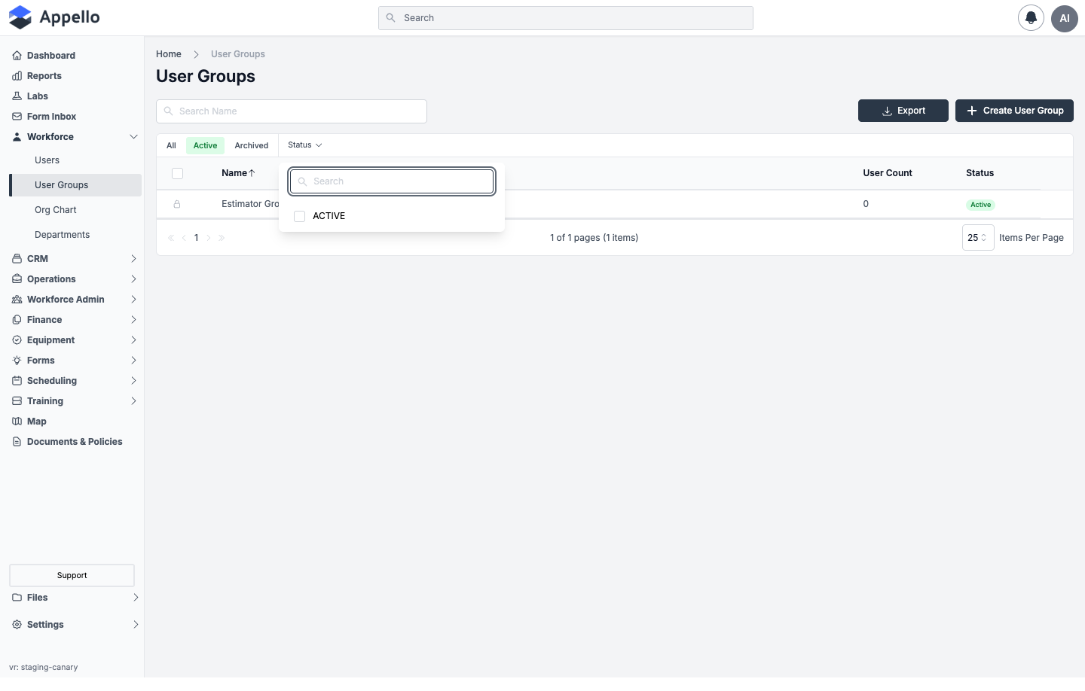The image size is (1085, 691).
Task: Switch to the Archived tab
Action: tap(251, 146)
